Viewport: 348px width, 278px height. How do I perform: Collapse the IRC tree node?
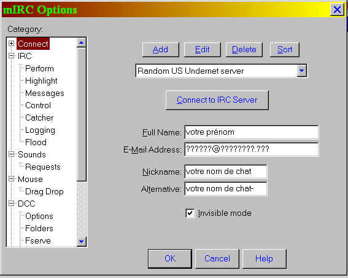12,55
